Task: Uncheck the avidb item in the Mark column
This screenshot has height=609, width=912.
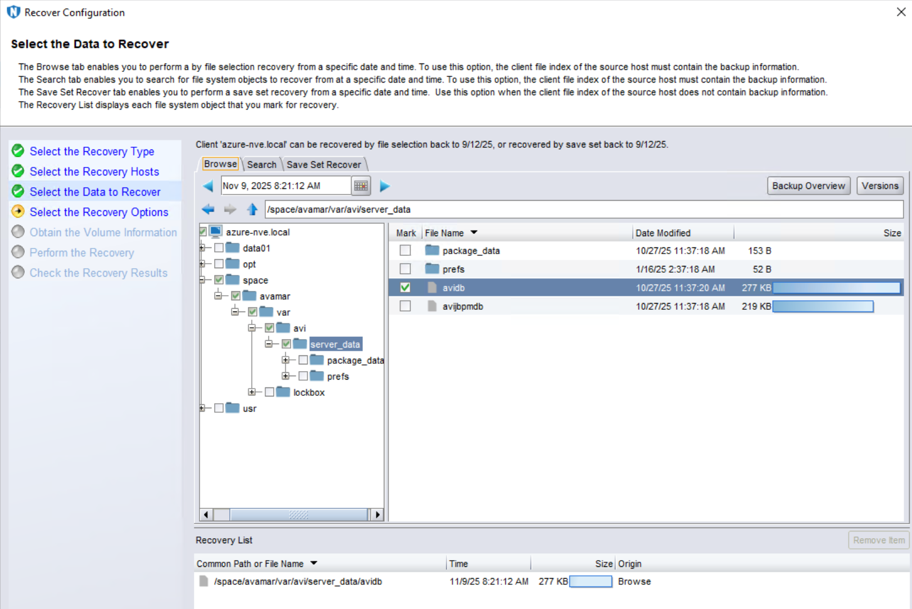Action: pos(405,287)
